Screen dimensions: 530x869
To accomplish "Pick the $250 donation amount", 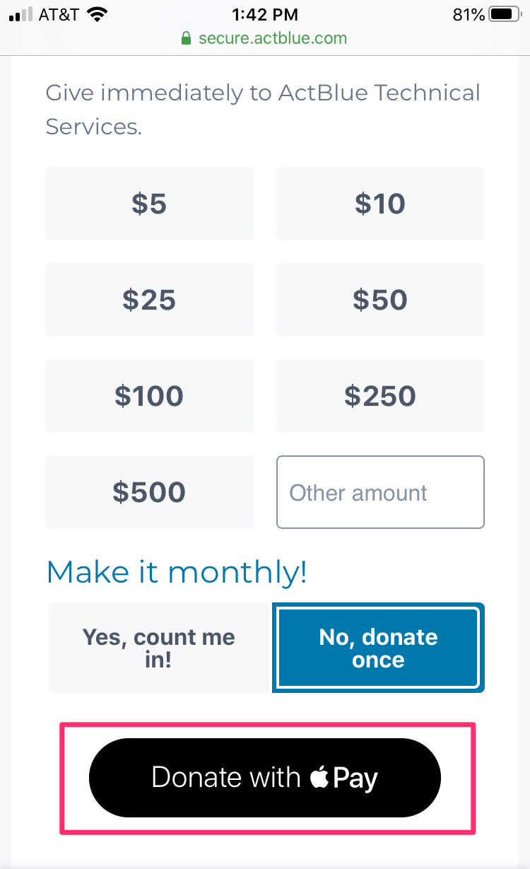I will (x=380, y=396).
